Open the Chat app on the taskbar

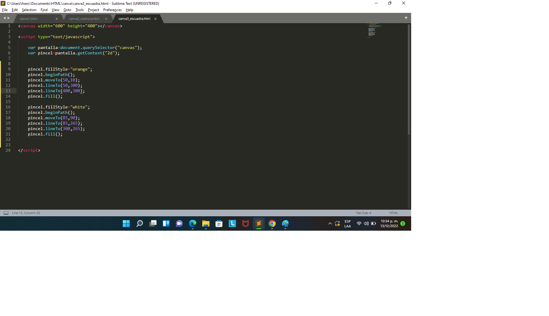(179, 223)
